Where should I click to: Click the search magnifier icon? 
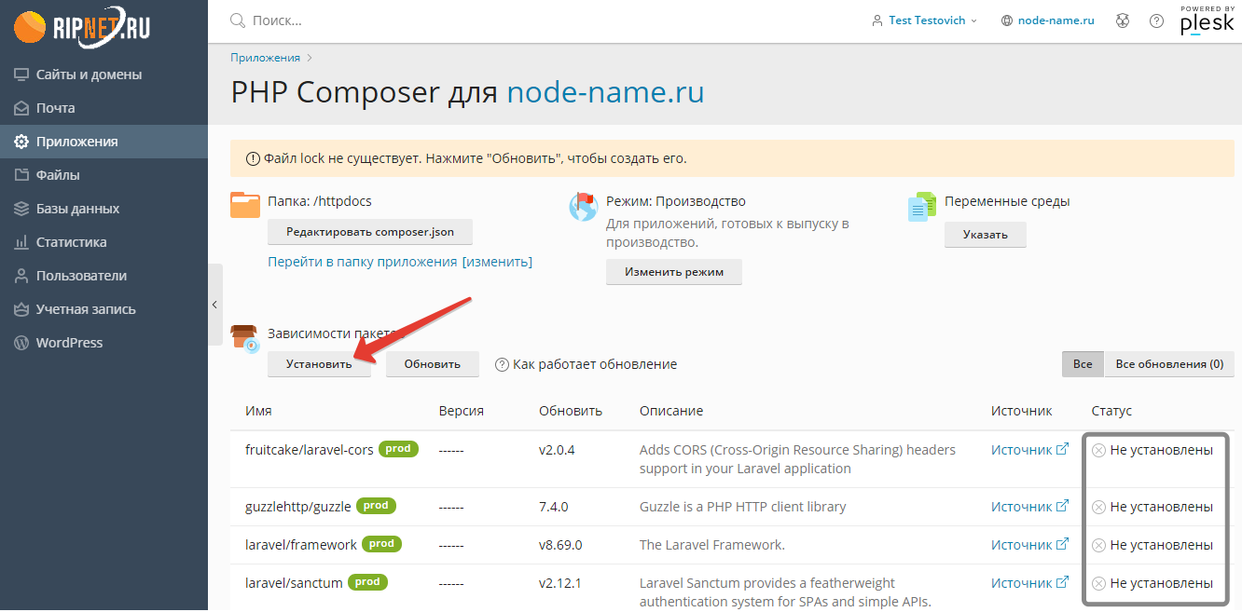(237, 20)
